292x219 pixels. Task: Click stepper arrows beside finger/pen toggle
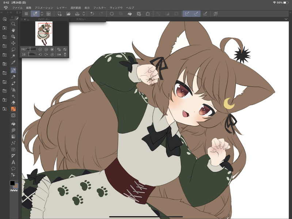(x=42, y=14)
